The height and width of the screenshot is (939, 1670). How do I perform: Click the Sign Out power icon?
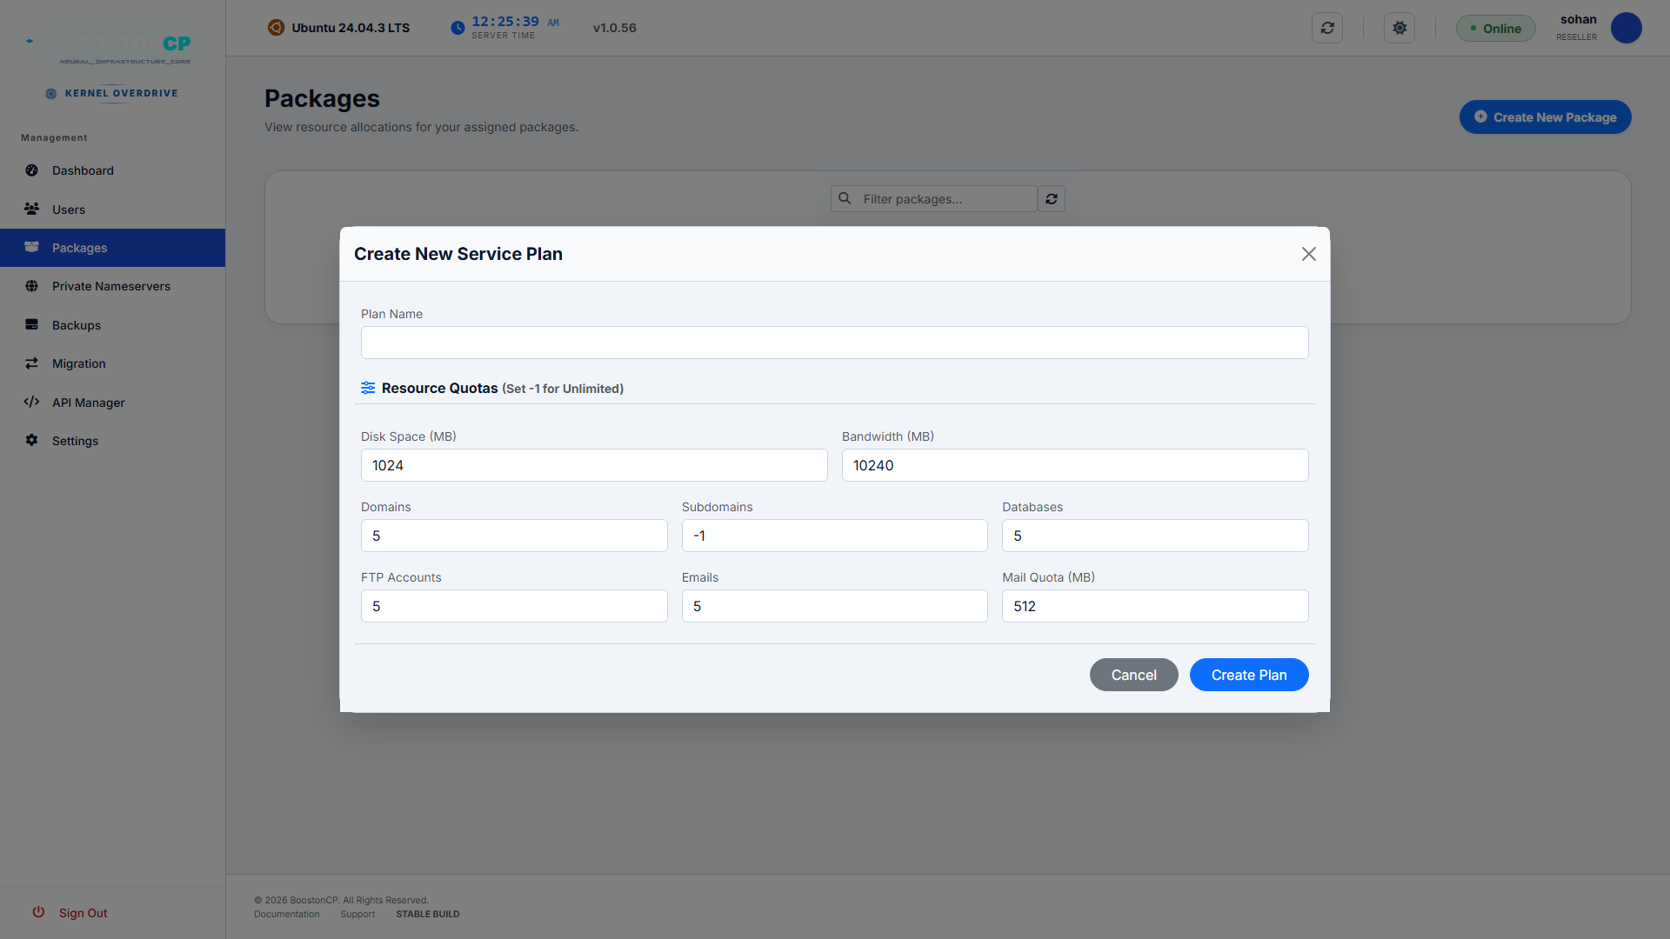(38, 912)
